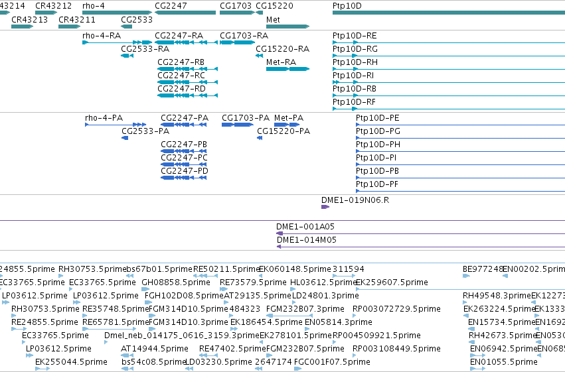
Task: Click the Ptp10D-PI protein
Action: point(461,164)
